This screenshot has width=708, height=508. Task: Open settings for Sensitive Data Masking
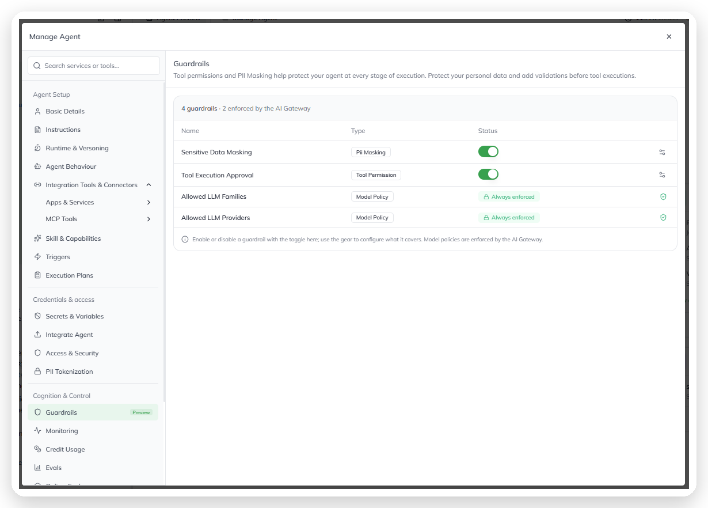click(x=663, y=153)
